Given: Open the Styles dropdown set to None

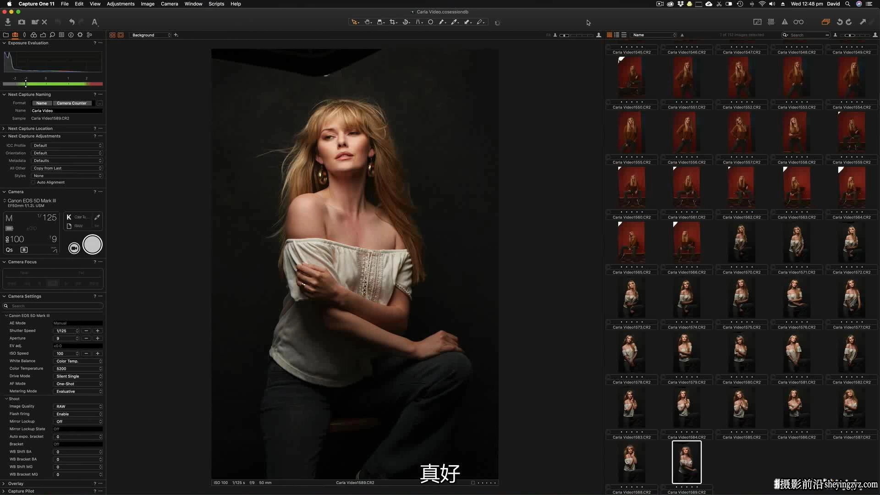Looking at the screenshot, I should pos(67,176).
